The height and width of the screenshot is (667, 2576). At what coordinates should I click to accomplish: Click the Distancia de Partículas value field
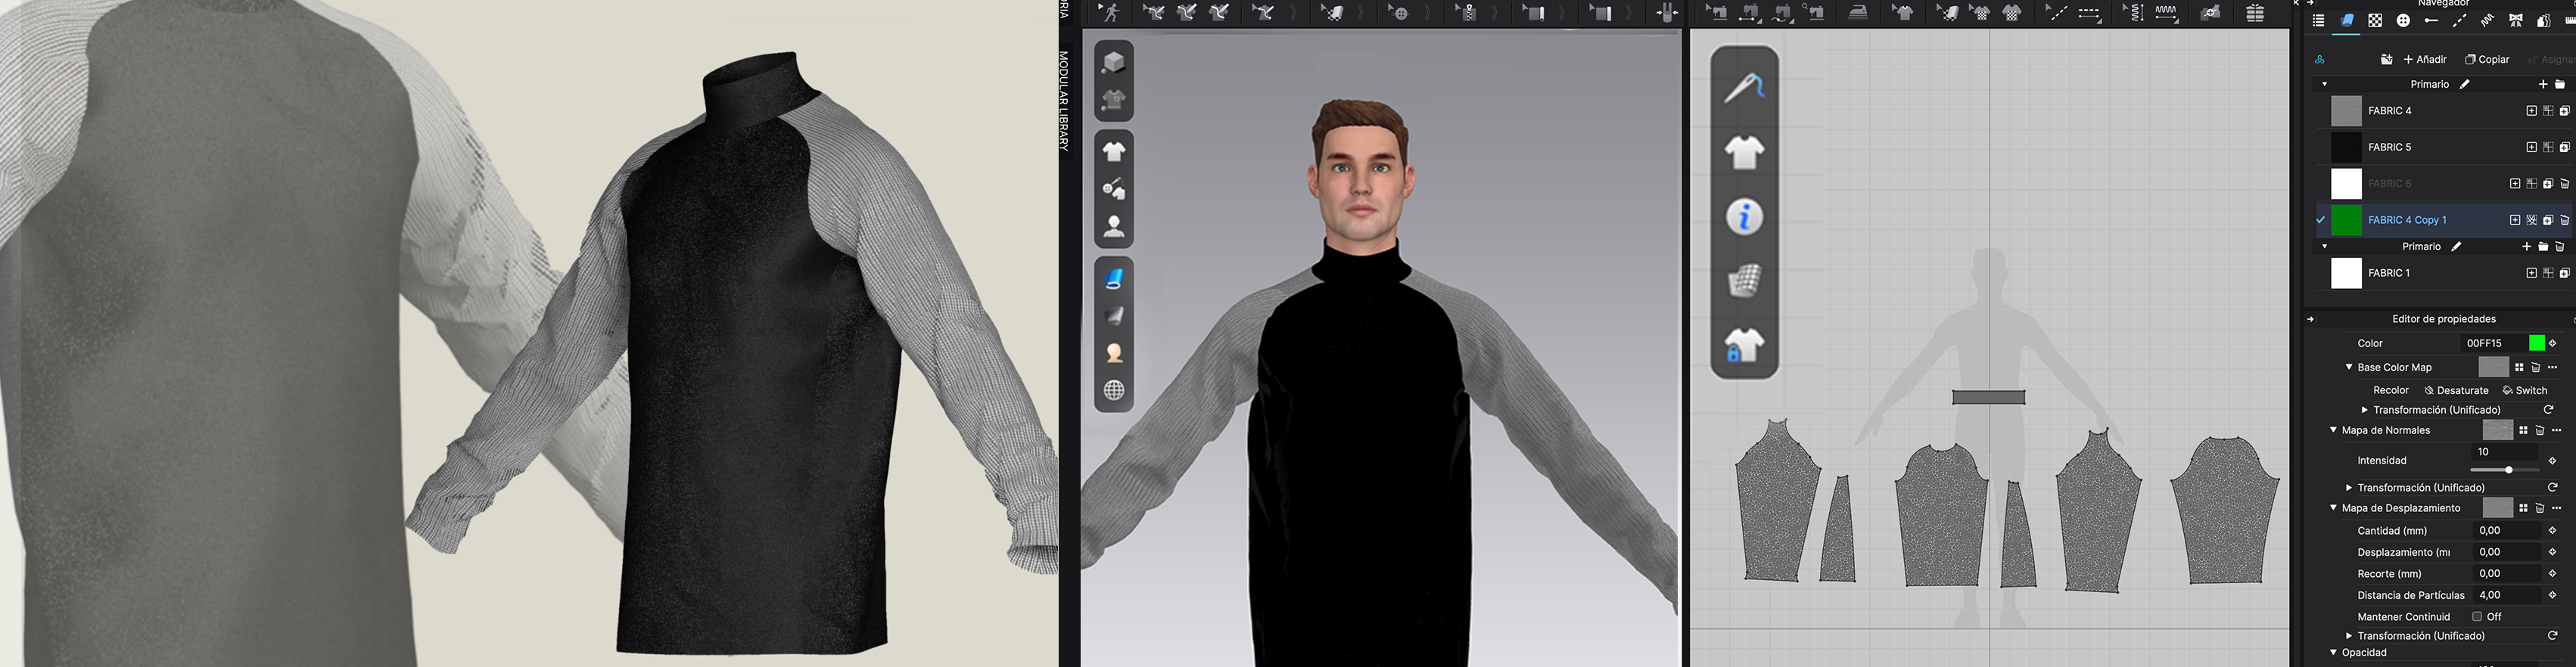coord(2506,595)
